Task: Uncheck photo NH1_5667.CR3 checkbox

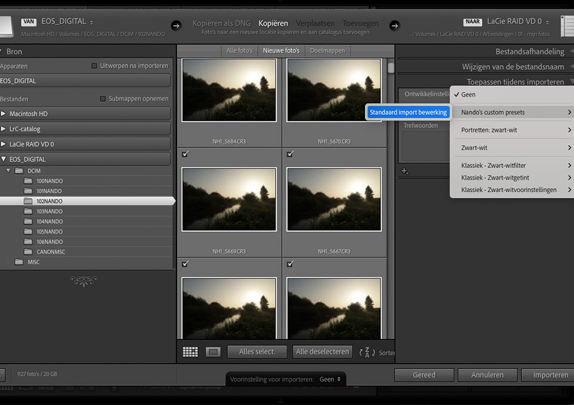Action: pos(291,154)
